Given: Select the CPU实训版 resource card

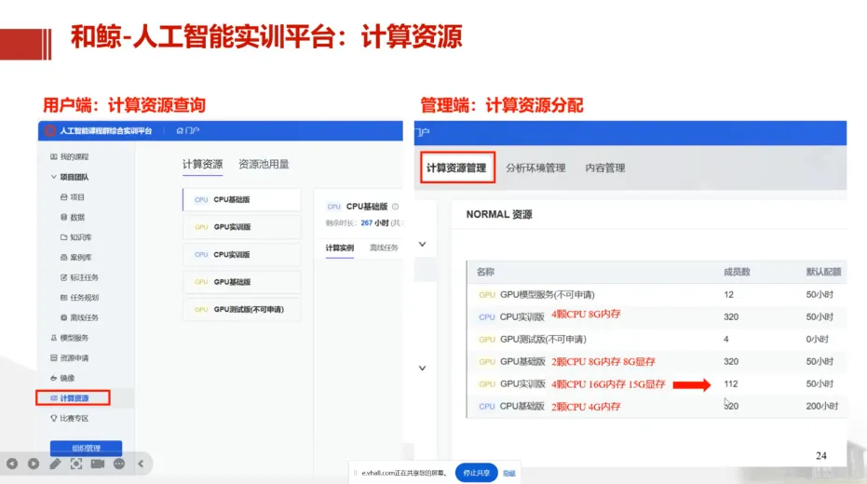Looking at the screenshot, I should pos(241,255).
